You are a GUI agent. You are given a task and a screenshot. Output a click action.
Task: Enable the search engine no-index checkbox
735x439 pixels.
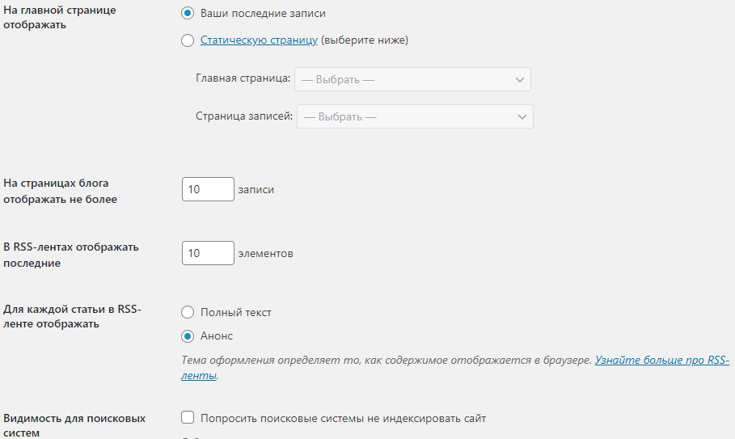click(x=188, y=418)
